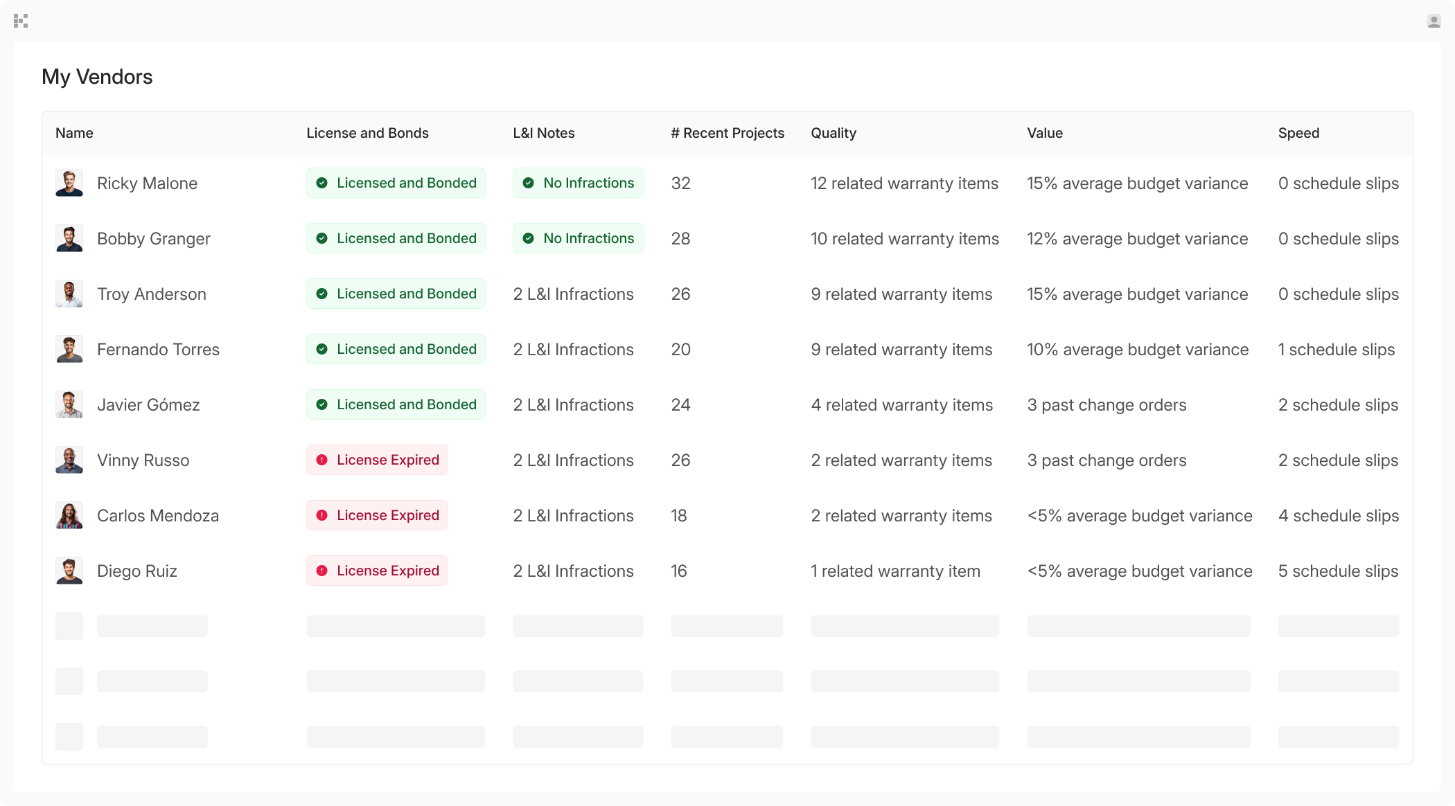This screenshot has height=806, width=1455.
Task: Click Ricky Malone's avatar photo
Action: click(x=69, y=183)
